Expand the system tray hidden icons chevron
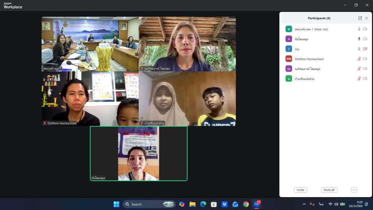This screenshot has width=373, height=210. point(304,204)
